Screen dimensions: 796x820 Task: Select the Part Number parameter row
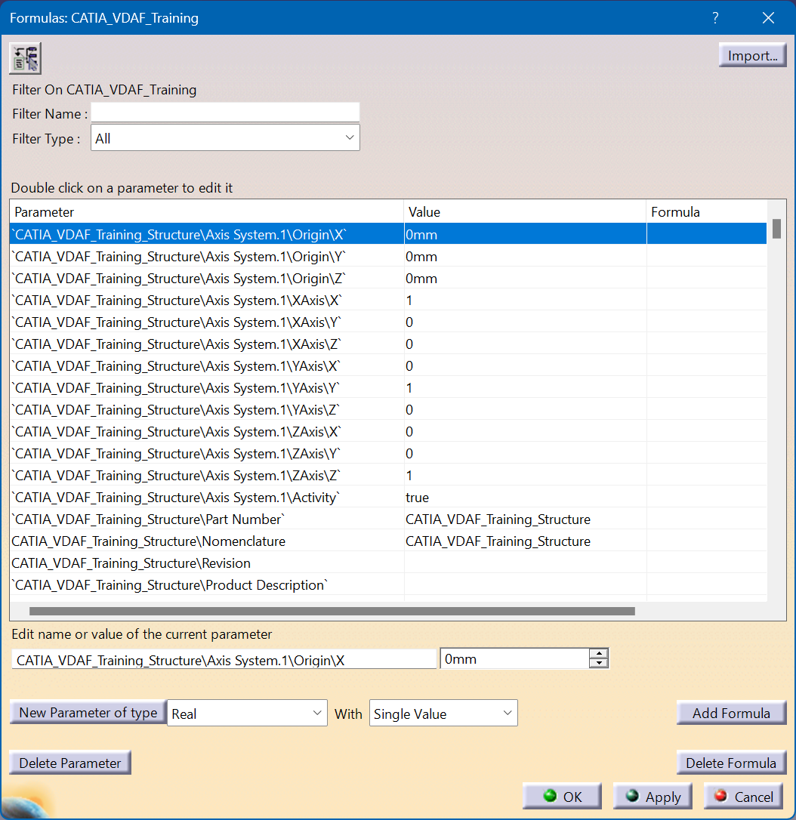click(x=388, y=519)
